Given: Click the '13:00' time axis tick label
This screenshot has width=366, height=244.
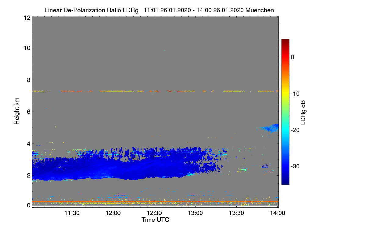Looking at the screenshot, I should pos(196,213).
